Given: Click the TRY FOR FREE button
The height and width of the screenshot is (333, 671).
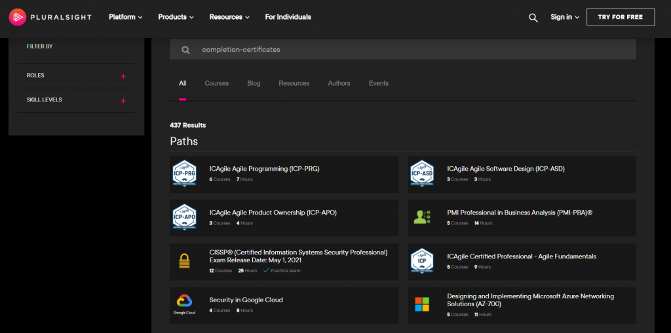Looking at the screenshot, I should (621, 17).
